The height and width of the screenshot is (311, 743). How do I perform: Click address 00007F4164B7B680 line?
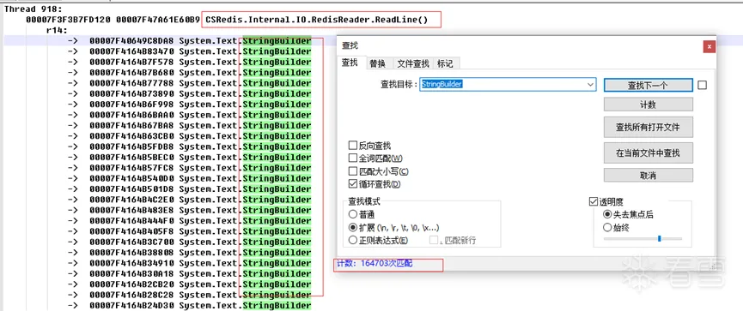(189, 72)
